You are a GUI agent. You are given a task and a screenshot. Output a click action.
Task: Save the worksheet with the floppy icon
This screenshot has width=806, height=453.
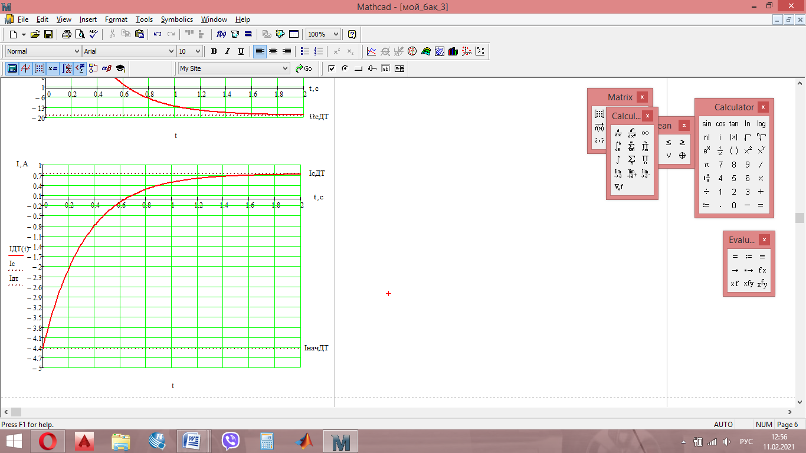(x=48, y=34)
